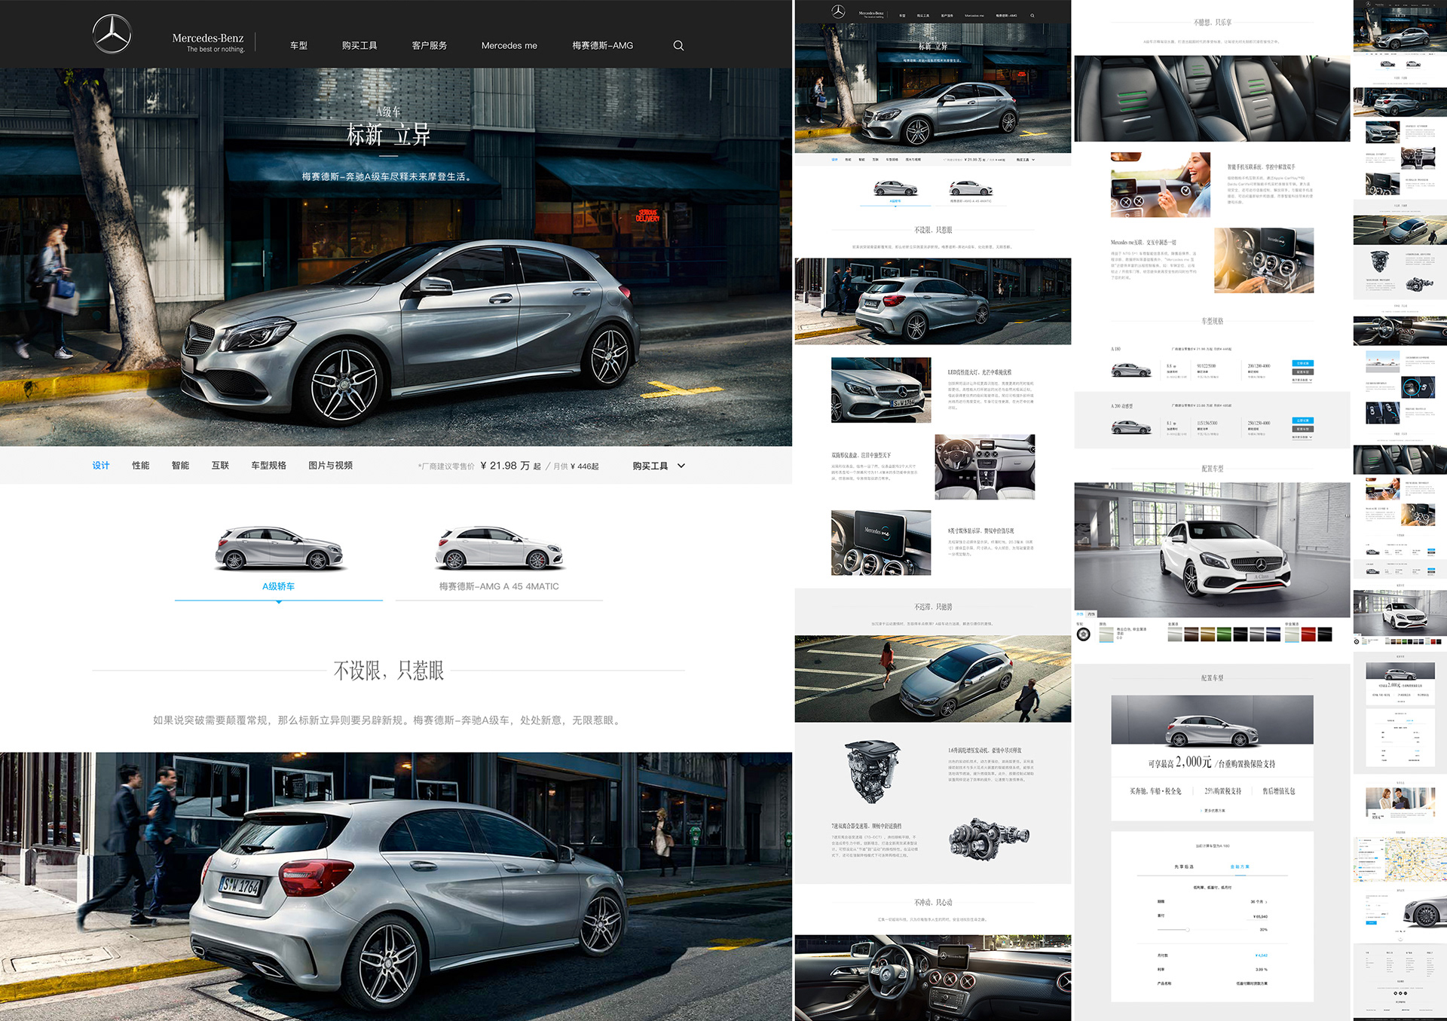Click the engine feature image in second mockup
Viewport: 1447px width, 1021px height.
tap(872, 771)
